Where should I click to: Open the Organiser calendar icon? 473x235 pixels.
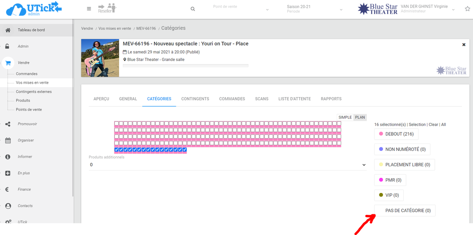tap(8, 140)
